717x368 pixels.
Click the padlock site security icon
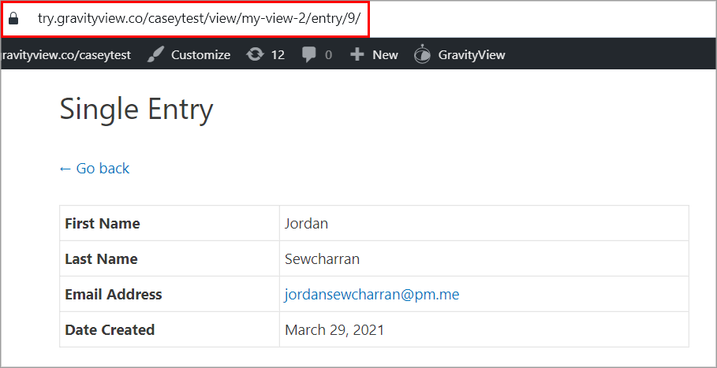13,19
